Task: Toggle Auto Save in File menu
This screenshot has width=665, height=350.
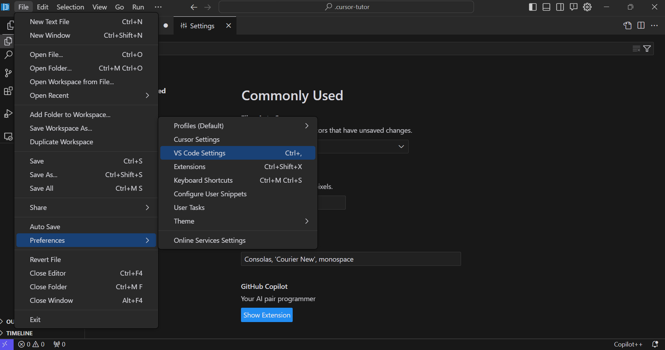Action: click(45, 227)
